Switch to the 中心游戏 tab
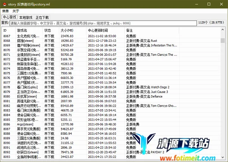The image size is (228, 162). [x=9, y=17]
